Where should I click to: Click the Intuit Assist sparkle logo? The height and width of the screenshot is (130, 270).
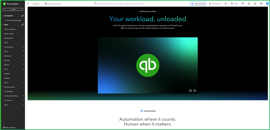coord(141,111)
